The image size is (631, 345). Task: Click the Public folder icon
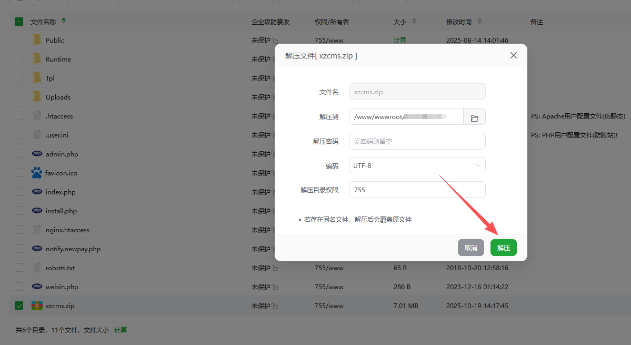[37, 40]
